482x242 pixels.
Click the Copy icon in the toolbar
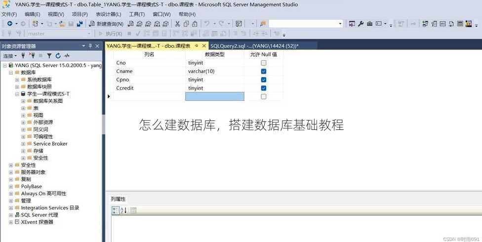click(186, 24)
